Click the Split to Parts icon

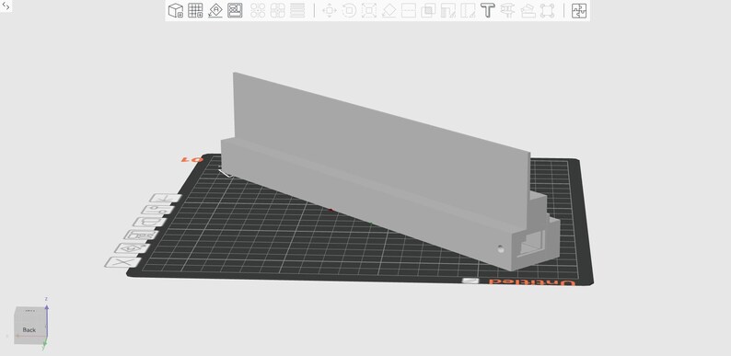pos(278,10)
